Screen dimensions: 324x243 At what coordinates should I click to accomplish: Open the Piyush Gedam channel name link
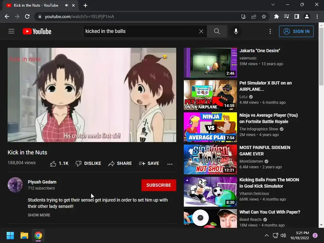(42, 182)
